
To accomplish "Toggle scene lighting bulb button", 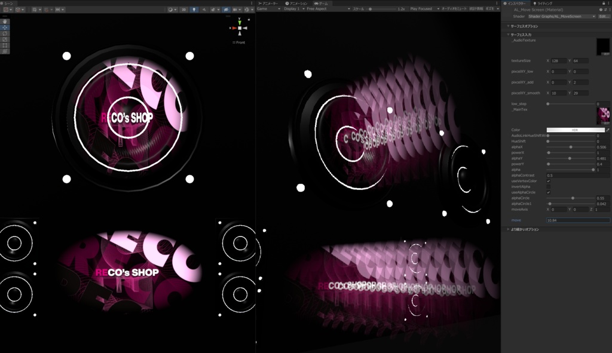I will pos(194,10).
